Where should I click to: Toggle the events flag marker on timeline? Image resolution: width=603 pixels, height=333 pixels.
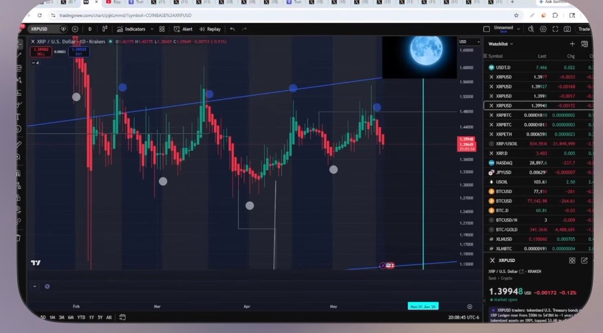coord(390,265)
